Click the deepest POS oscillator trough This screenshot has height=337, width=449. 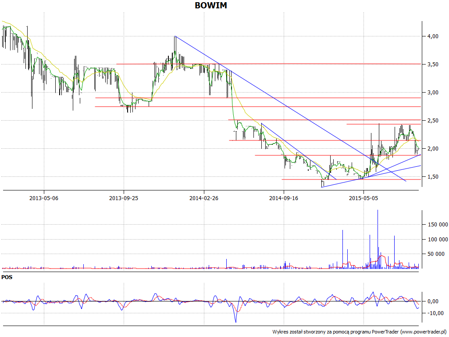click(236, 322)
